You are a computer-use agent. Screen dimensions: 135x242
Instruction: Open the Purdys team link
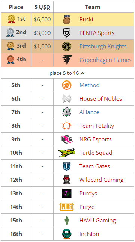point(88,194)
